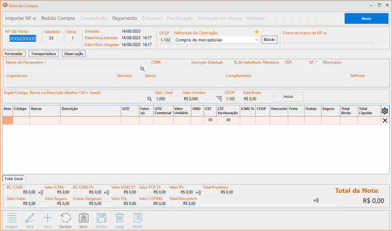Click Valor Unitário R$ 0,000 field

pos(191,99)
